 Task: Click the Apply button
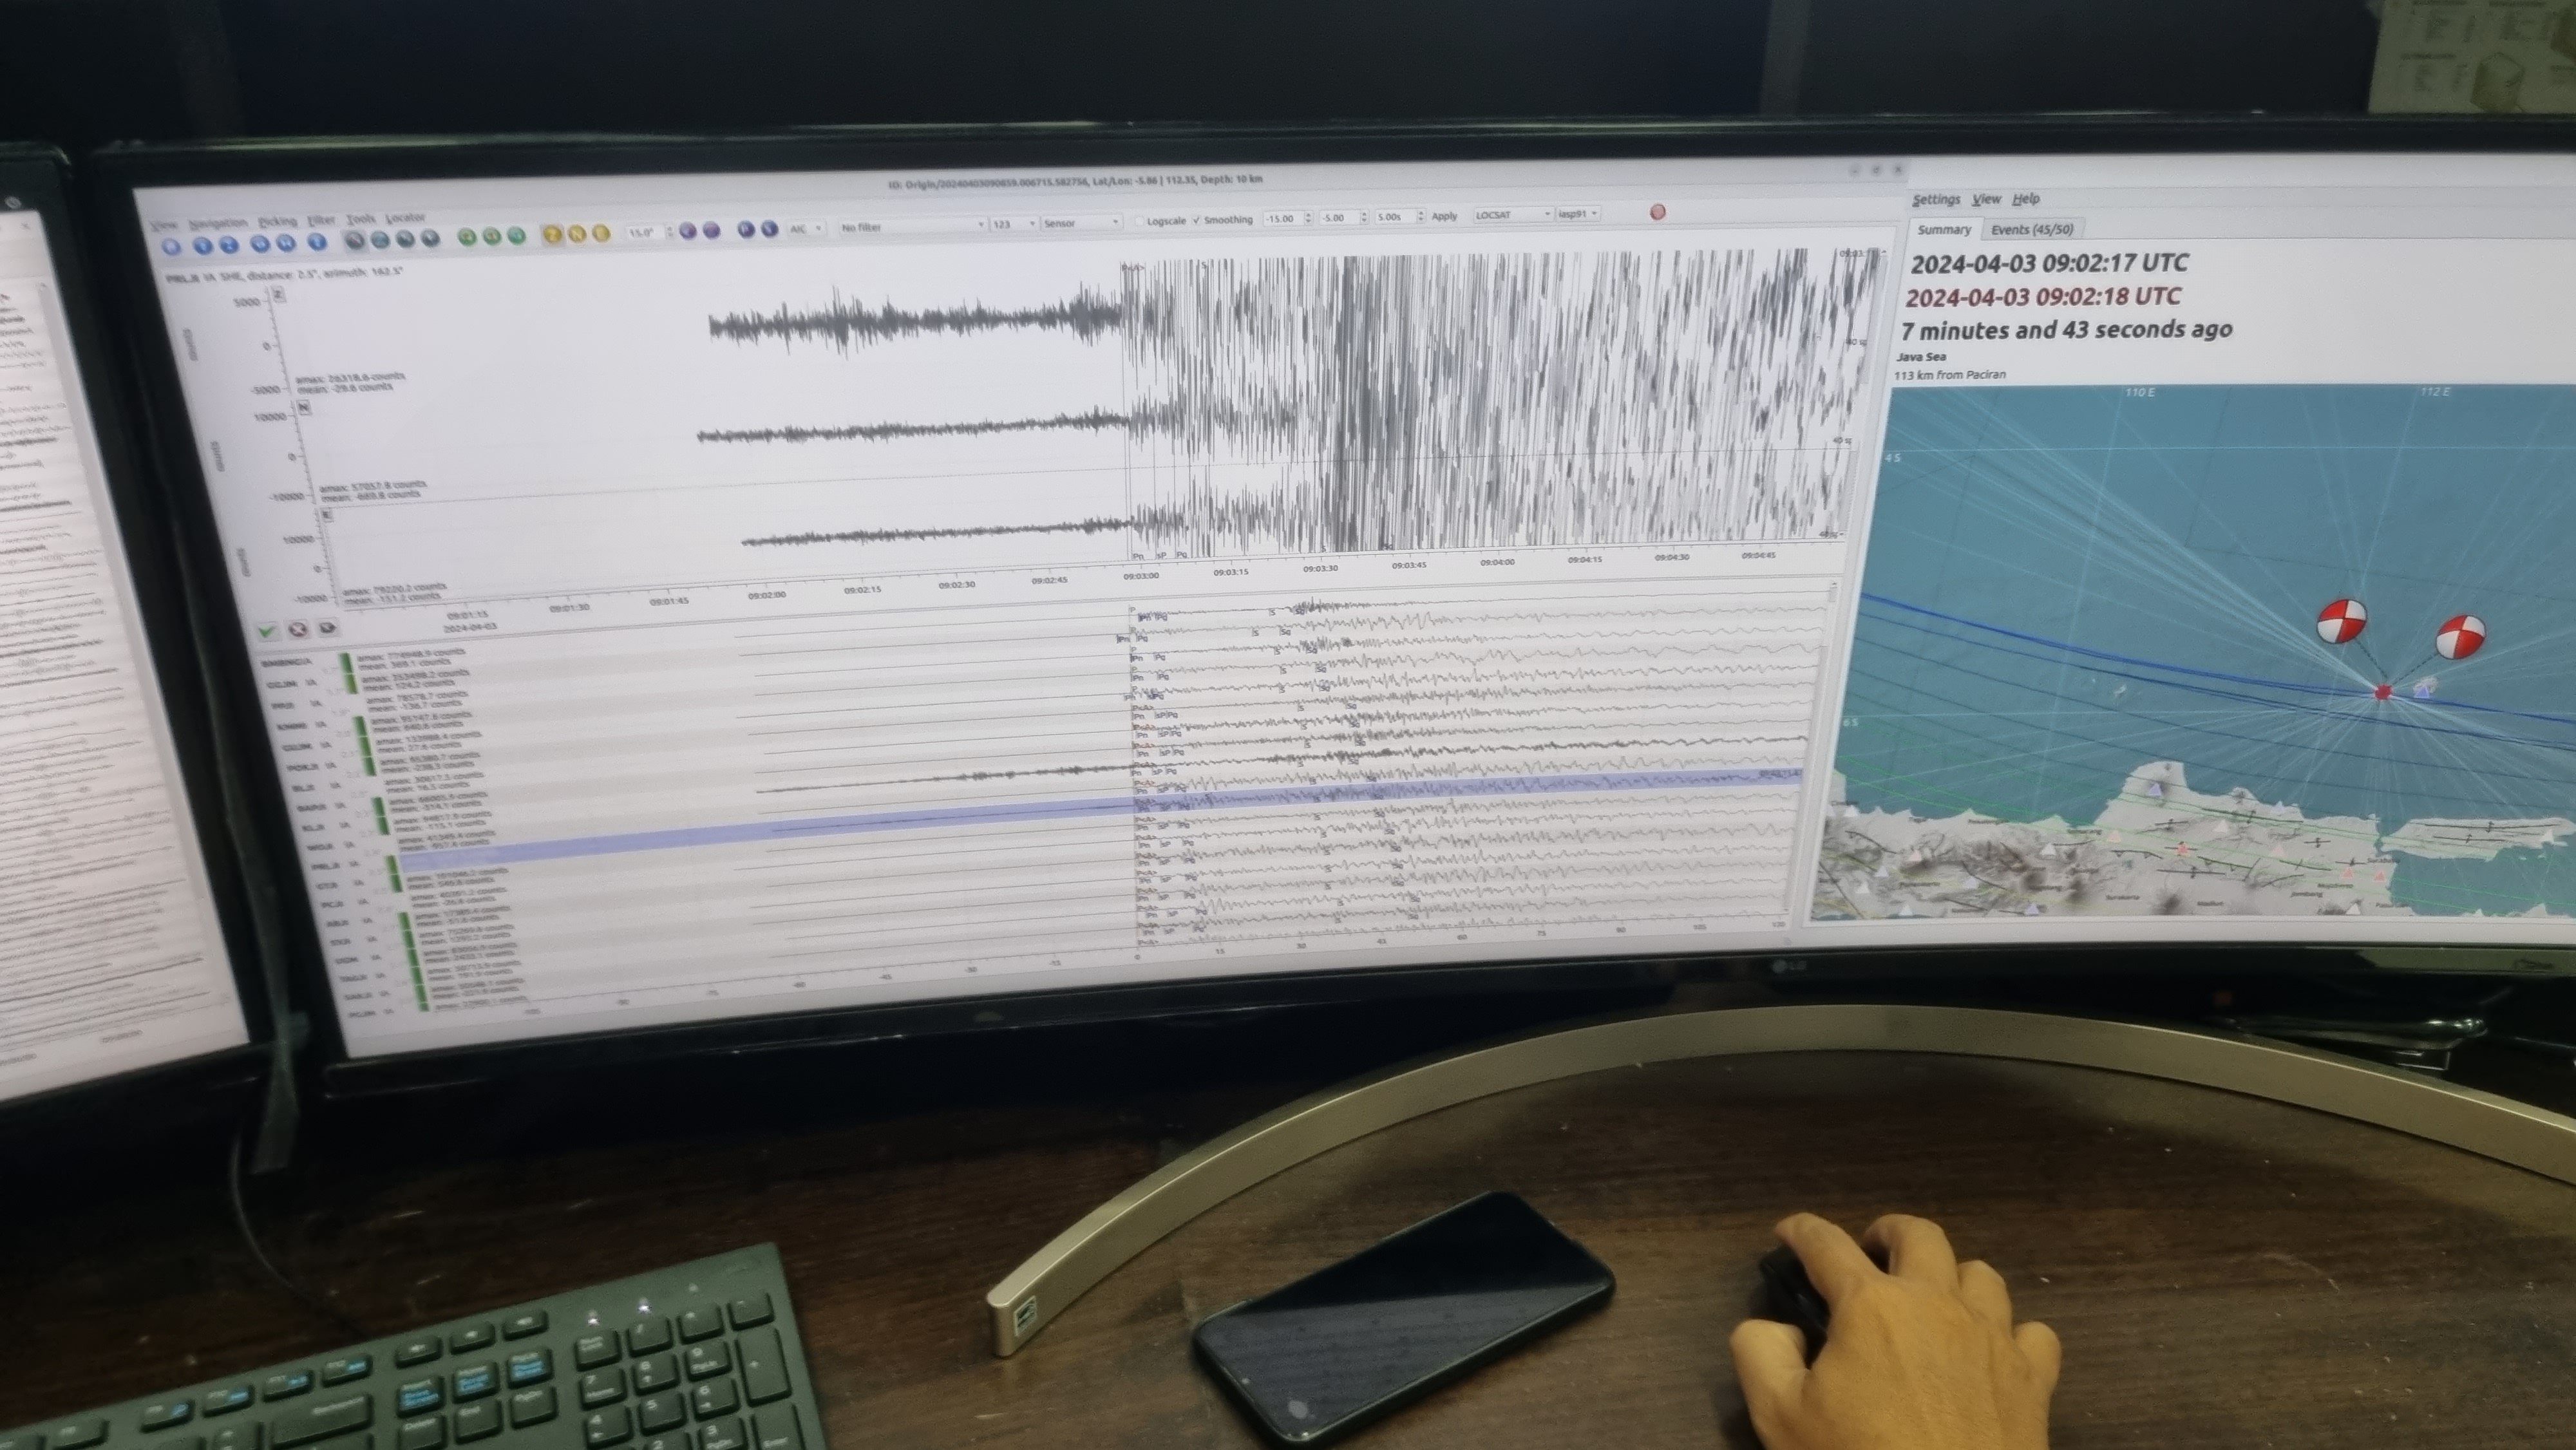click(x=1444, y=216)
